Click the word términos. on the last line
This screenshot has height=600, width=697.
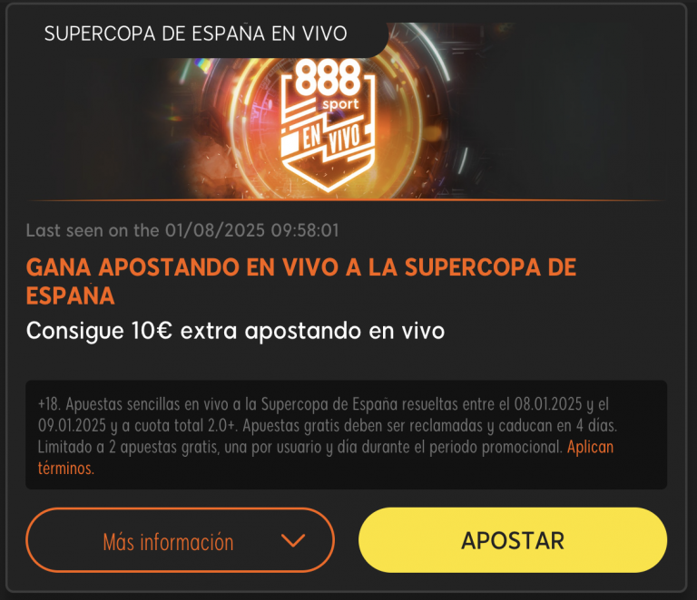(x=65, y=469)
